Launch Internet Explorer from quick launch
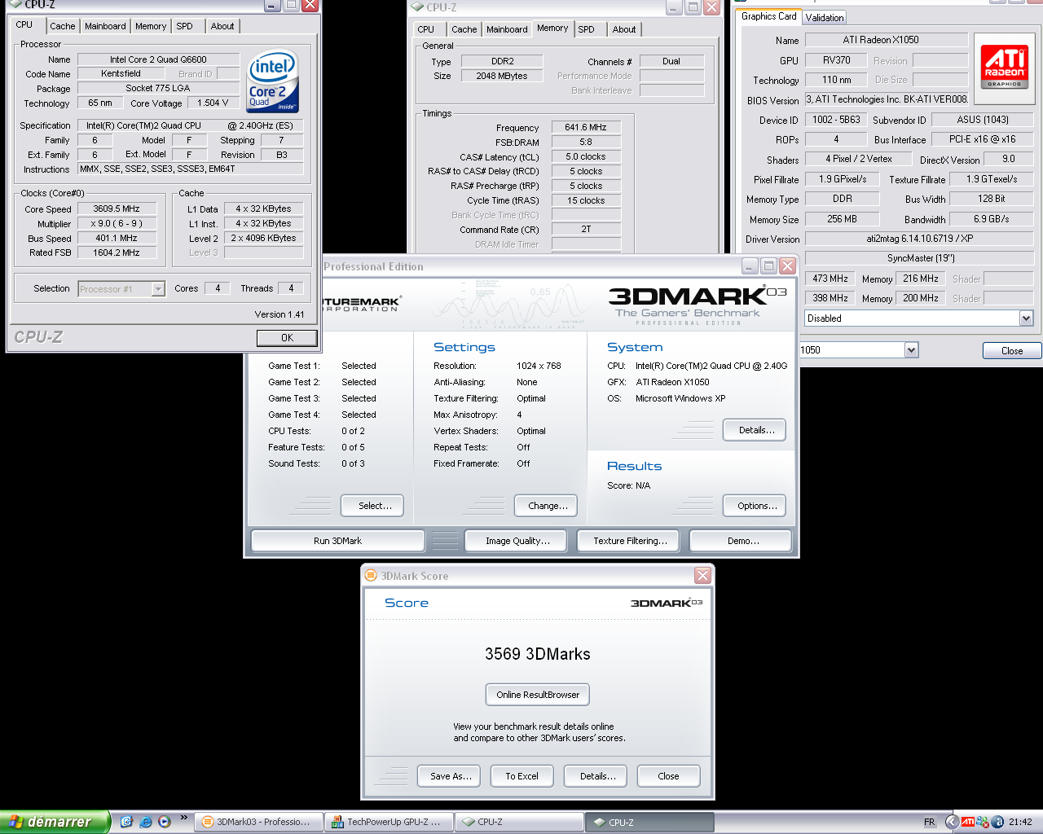 tap(146, 822)
